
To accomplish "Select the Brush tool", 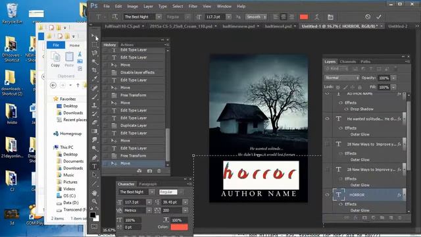I will (x=94, y=97).
